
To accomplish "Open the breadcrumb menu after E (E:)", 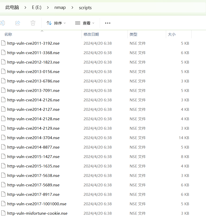I will point(48,8).
